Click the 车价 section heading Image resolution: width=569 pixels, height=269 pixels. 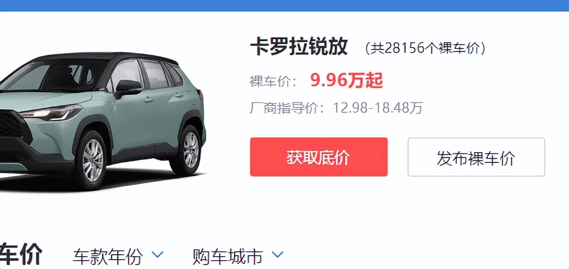[x=21, y=254]
